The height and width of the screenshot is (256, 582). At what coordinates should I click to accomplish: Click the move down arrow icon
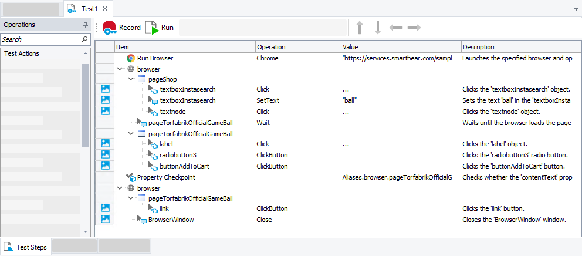tap(377, 28)
